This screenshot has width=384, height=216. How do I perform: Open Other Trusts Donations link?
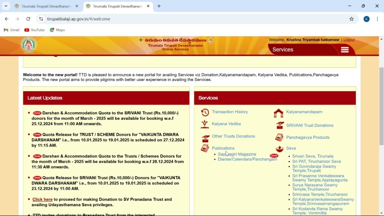(233, 136)
